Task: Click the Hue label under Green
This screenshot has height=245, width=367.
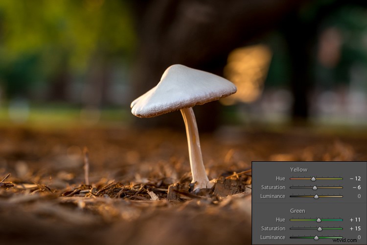Action: point(280,220)
